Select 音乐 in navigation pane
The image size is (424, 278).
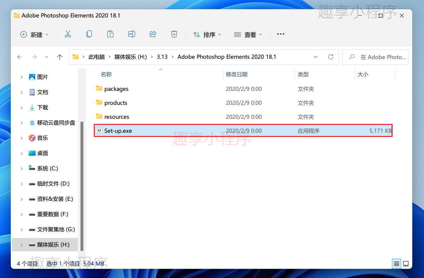pyautogui.click(x=43, y=138)
